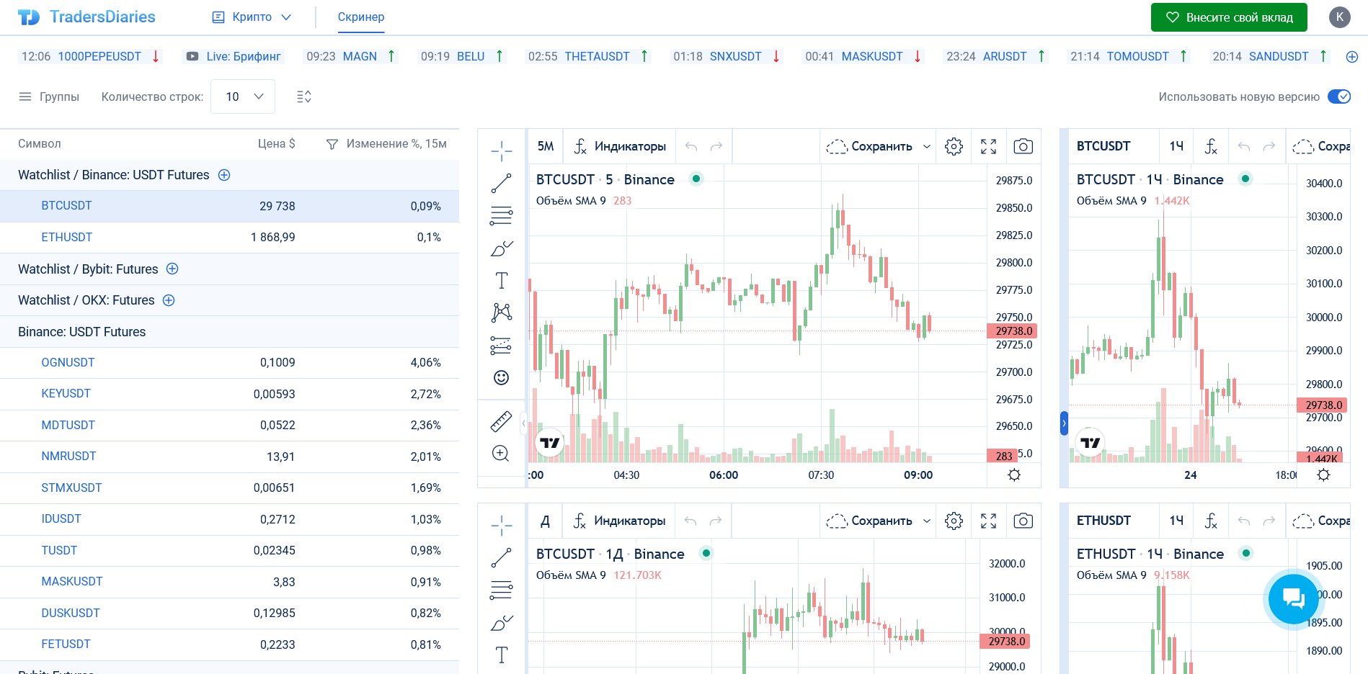This screenshot has height=674, width=1368.
Task: Expand Watchlist / Bybit: Futures group
Action: tap(88, 269)
